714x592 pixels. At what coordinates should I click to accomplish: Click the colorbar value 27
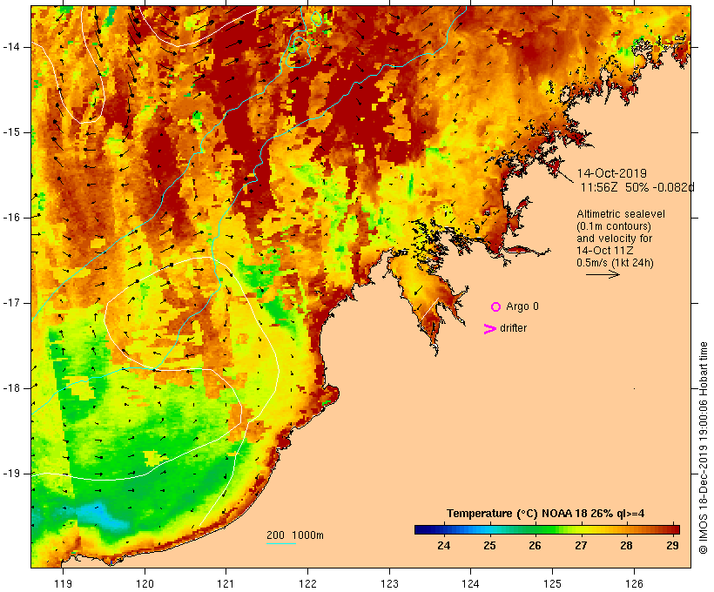point(581,545)
